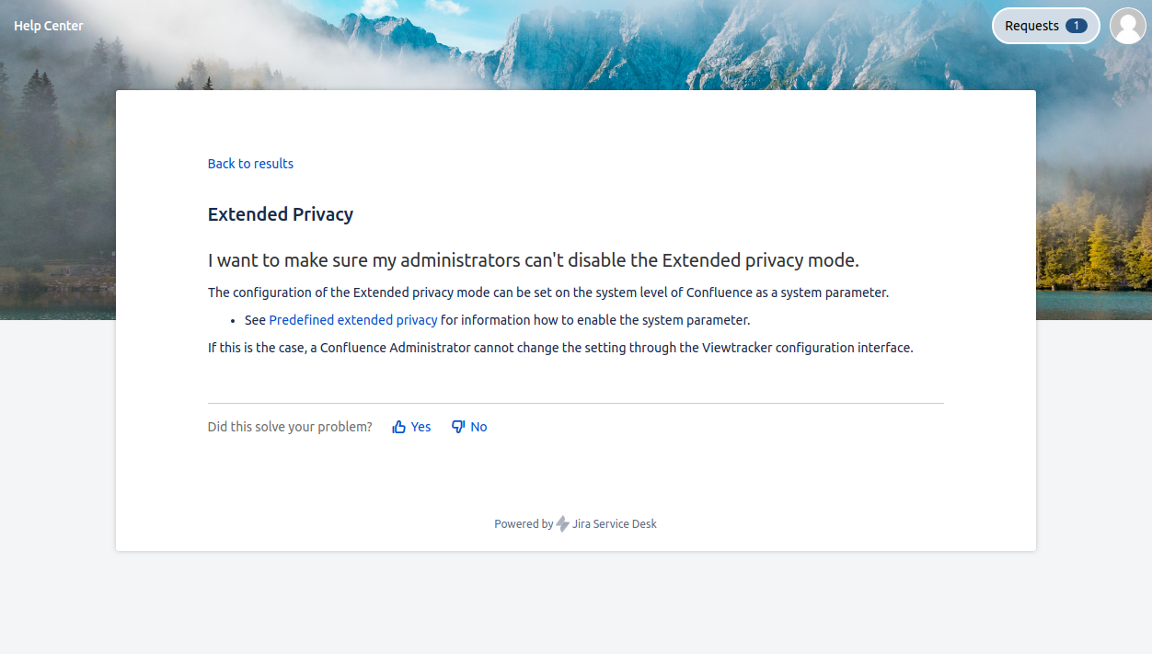Open the Predefined extended privacy link

(353, 320)
